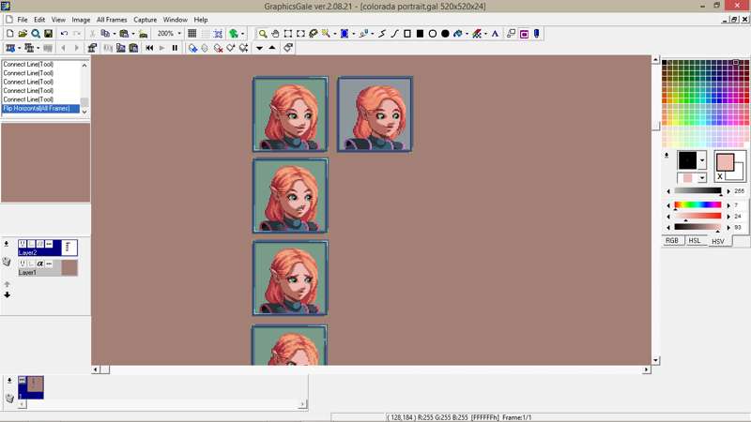This screenshot has height=422, width=751.
Task: Open the Magic Wand options dropdown arrow
Action: coord(335,34)
